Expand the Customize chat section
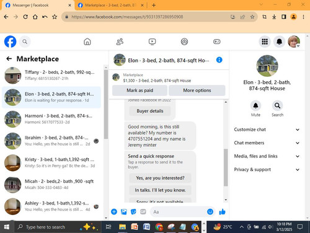The image size is (310, 233). click(267, 130)
